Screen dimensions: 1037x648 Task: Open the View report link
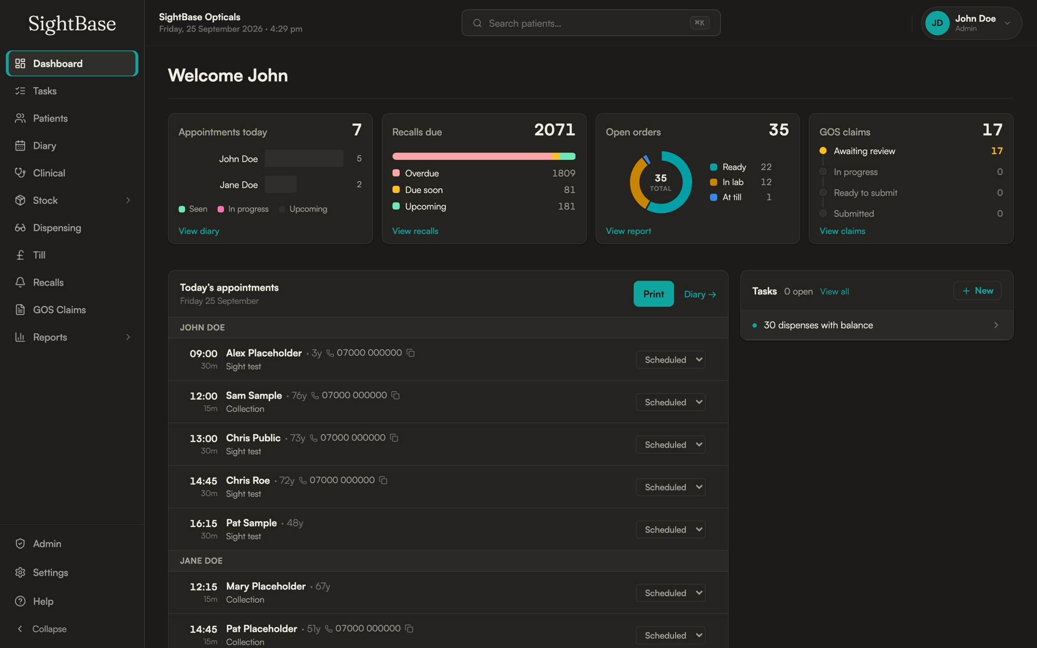pos(628,231)
